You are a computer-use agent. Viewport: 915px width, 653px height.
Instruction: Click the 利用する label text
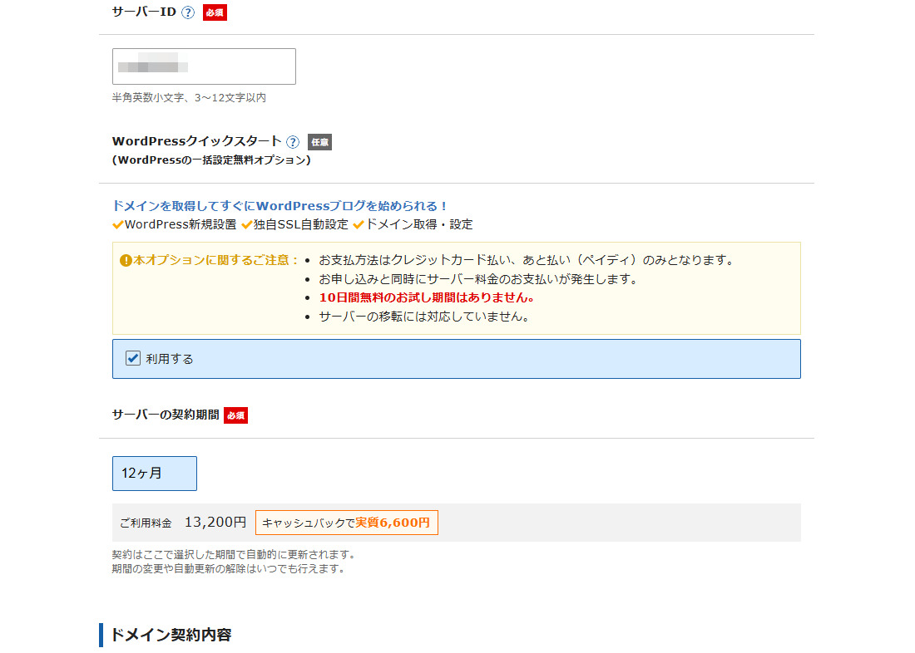[170, 359]
